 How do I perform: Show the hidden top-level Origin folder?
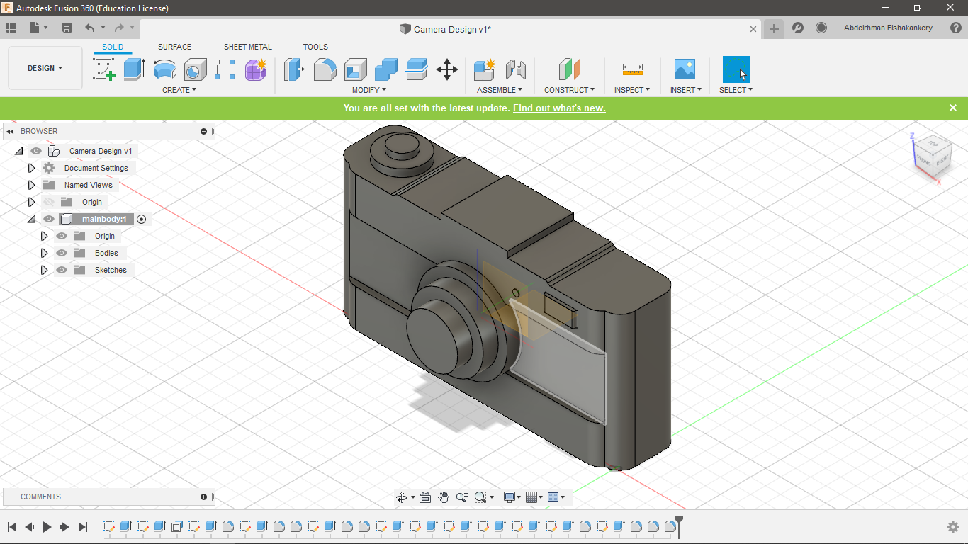coord(49,202)
